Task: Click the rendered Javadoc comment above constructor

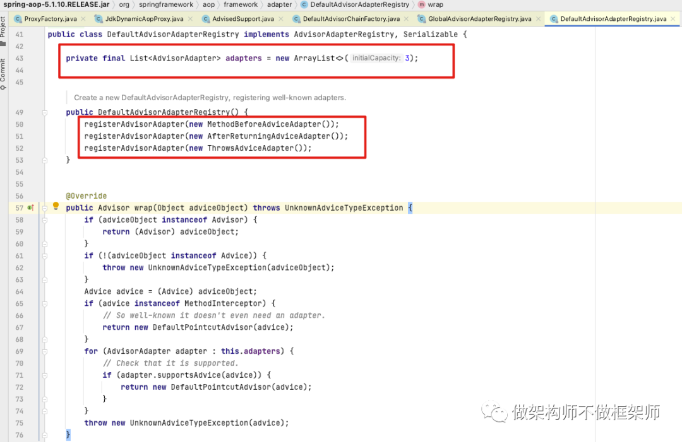Action: point(210,98)
